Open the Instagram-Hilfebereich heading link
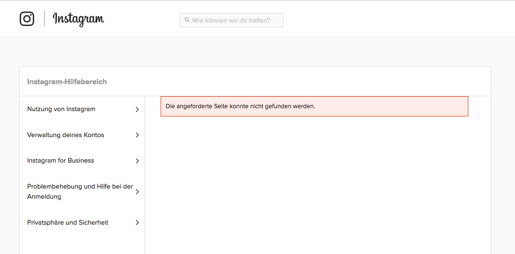This screenshot has height=254, width=515. click(67, 82)
